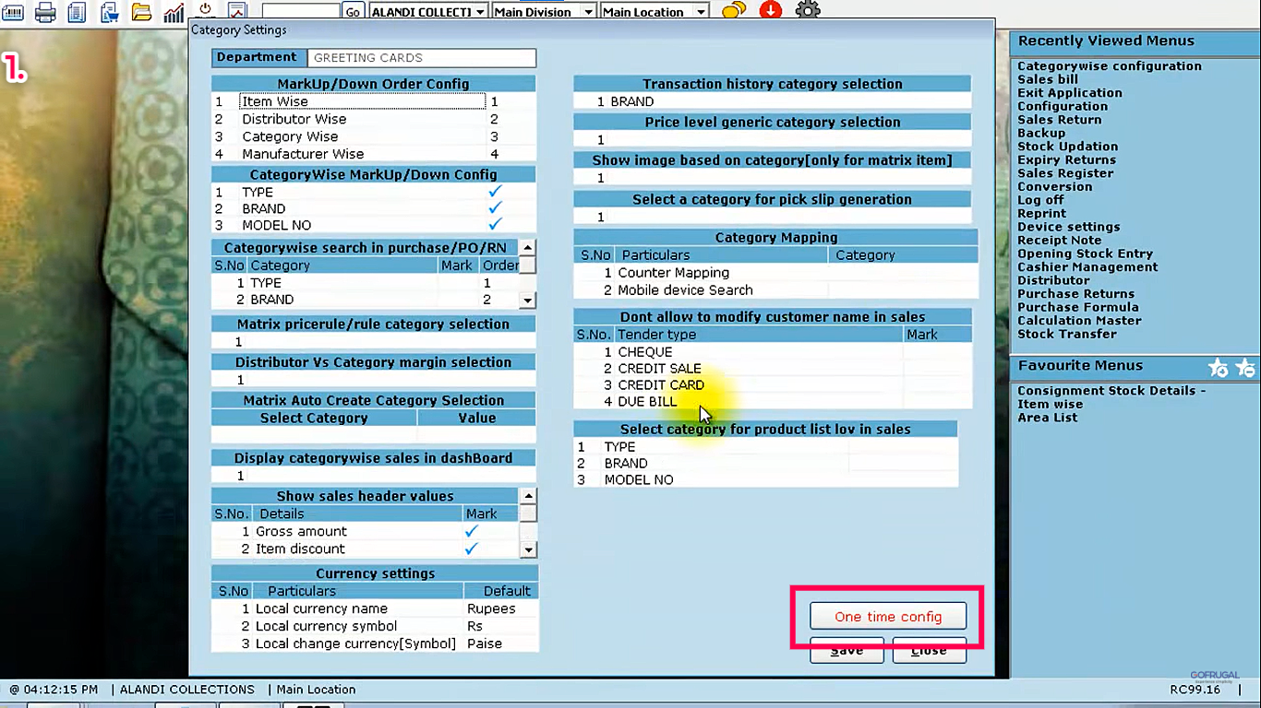This screenshot has width=1261, height=708.
Task: Click the shopping cart bill icon
Action: pyautogui.click(x=109, y=12)
